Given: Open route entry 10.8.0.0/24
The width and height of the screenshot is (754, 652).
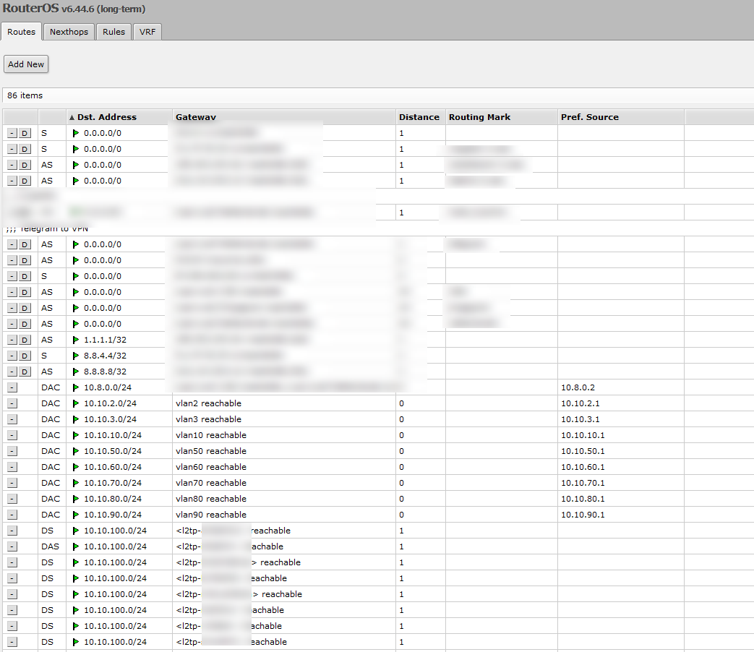Looking at the screenshot, I should pos(107,387).
